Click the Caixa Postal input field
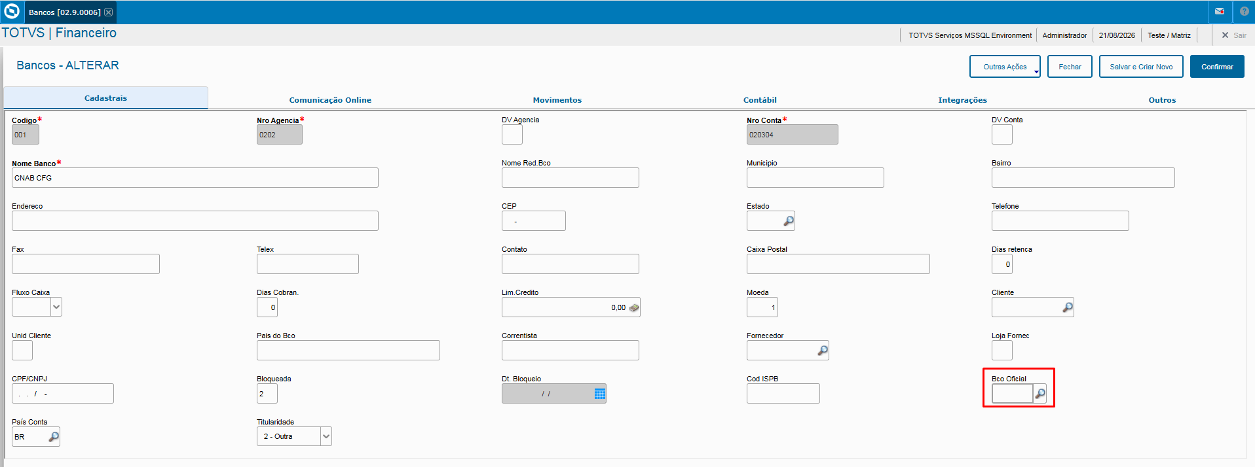 point(838,264)
